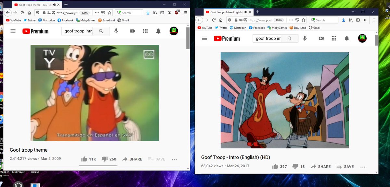Open YouTube guide menu in Goof Troop Intro window
The width and height of the screenshot is (390, 187).
(x=204, y=38)
